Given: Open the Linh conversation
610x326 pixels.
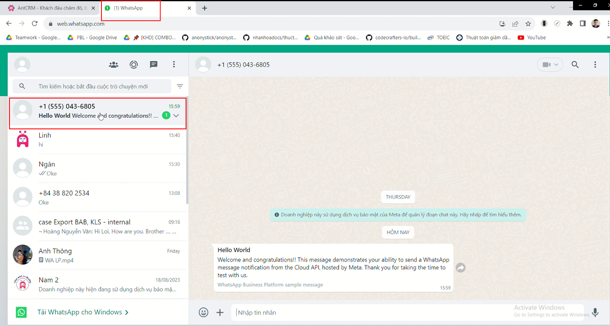Looking at the screenshot, I should click(x=98, y=140).
